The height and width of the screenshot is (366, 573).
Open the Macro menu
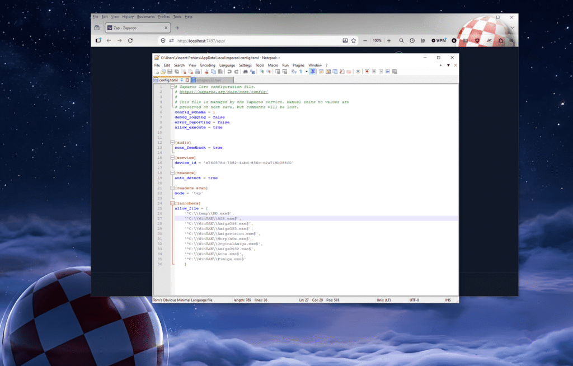point(273,65)
